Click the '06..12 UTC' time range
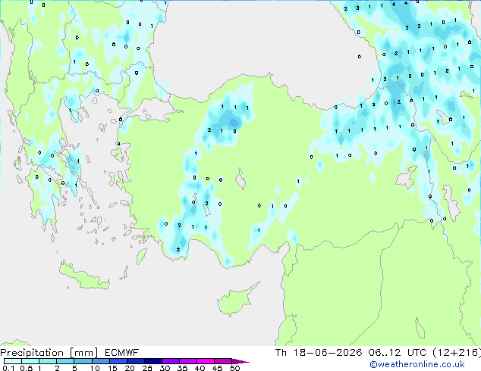 398,353
